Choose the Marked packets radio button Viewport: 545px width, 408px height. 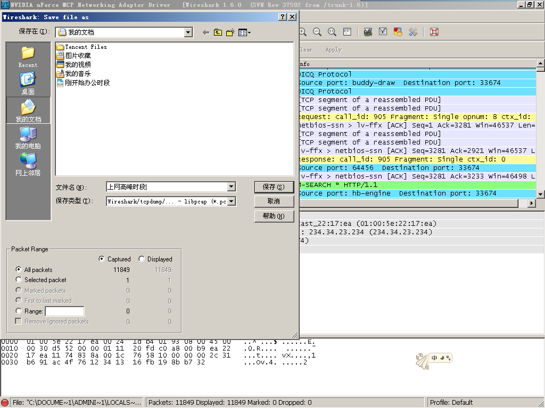tap(19, 290)
